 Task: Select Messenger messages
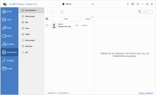(x=31, y=40)
